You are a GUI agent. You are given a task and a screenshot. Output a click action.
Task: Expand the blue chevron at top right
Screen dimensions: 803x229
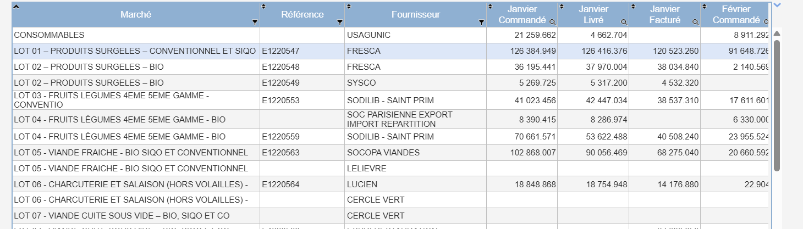pyautogui.click(x=777, y=5)
